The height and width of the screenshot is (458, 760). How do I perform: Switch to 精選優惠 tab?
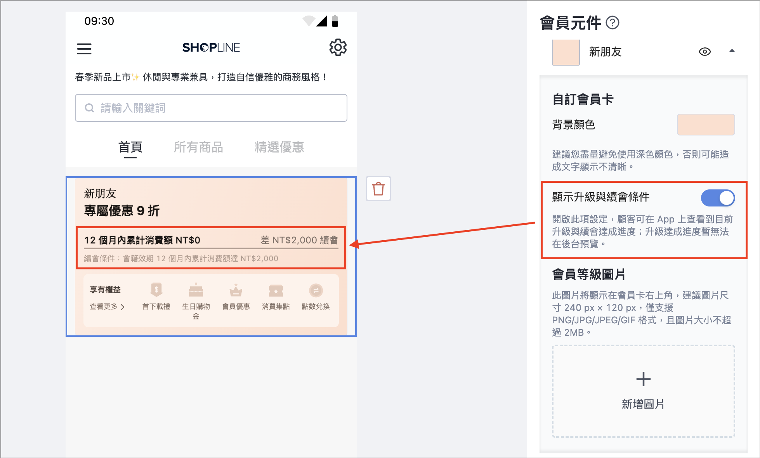pos(279,147)
